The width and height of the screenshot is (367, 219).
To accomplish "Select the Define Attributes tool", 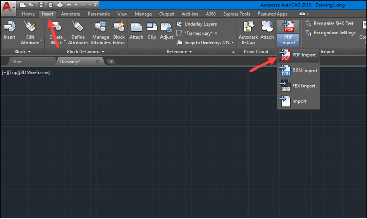I will point(79,30).
